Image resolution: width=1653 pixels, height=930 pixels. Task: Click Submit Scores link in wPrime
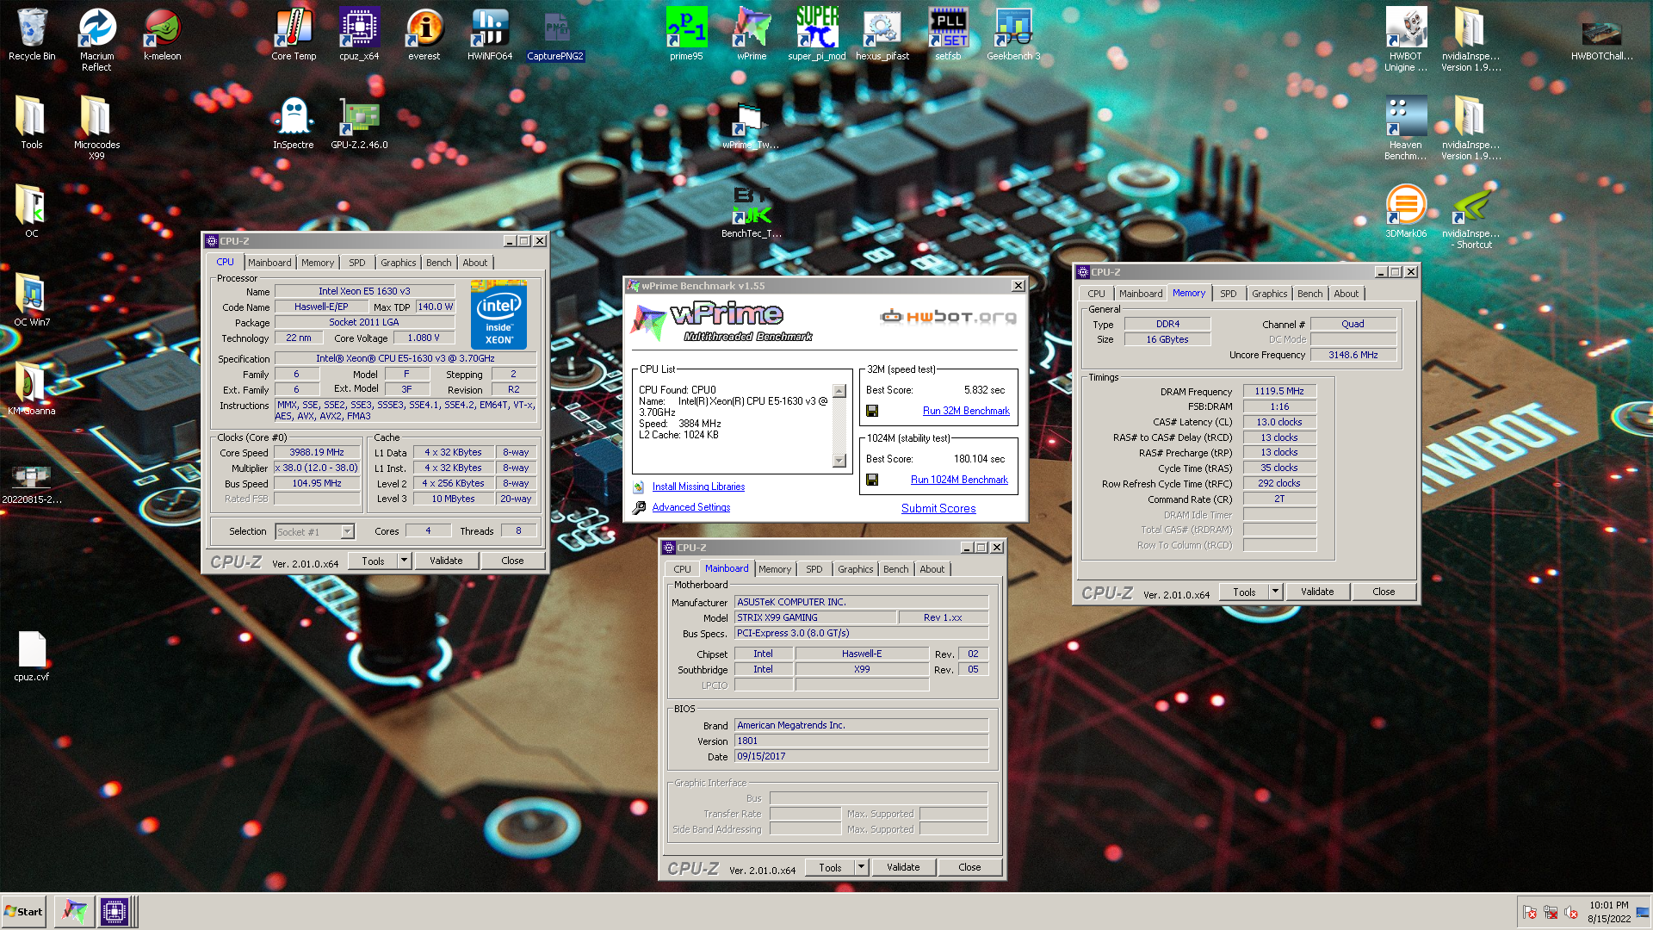(938, 508)
